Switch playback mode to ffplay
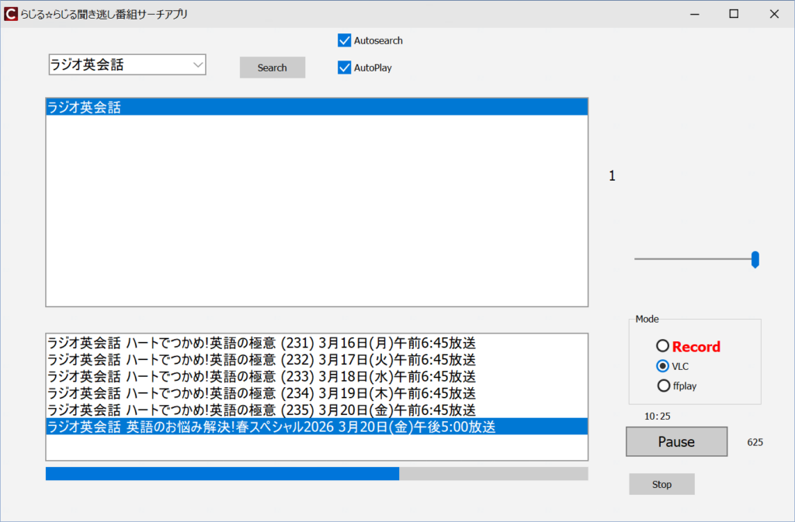Screen dimensions: 795x522 click(x=663, y=385)
